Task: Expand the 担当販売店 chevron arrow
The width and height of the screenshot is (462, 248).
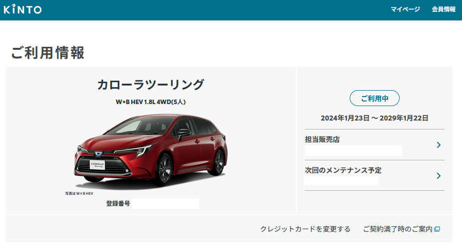Action: tap(439, 145)
